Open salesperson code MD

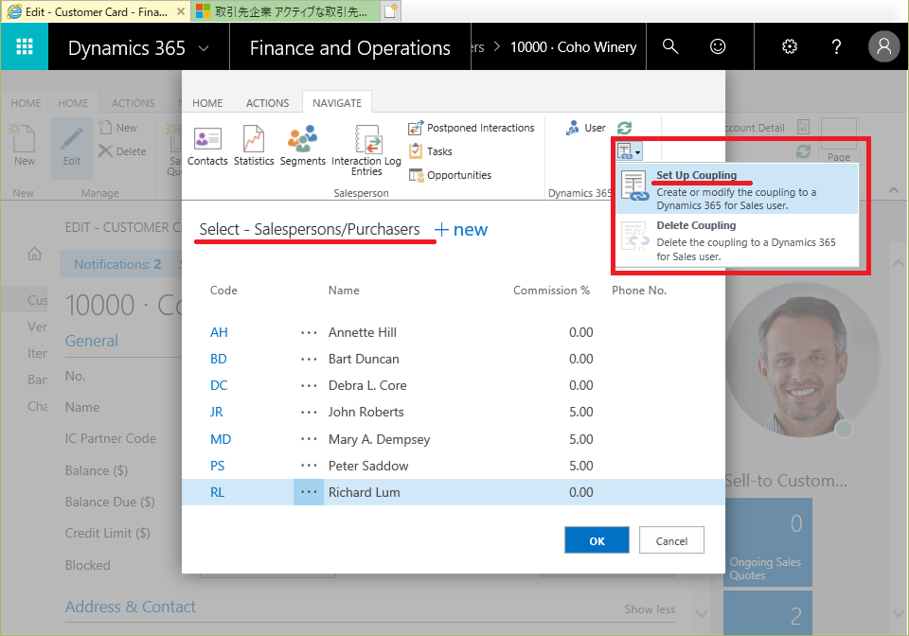[221, 440]
